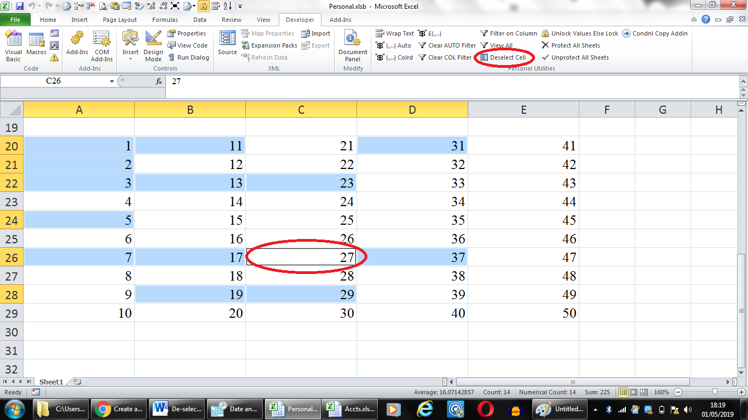Switch to the Data tab
This screenshot has height=420, width=748.
point(200,20)
